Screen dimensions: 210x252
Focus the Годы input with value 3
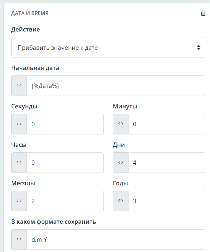(167, 201)
